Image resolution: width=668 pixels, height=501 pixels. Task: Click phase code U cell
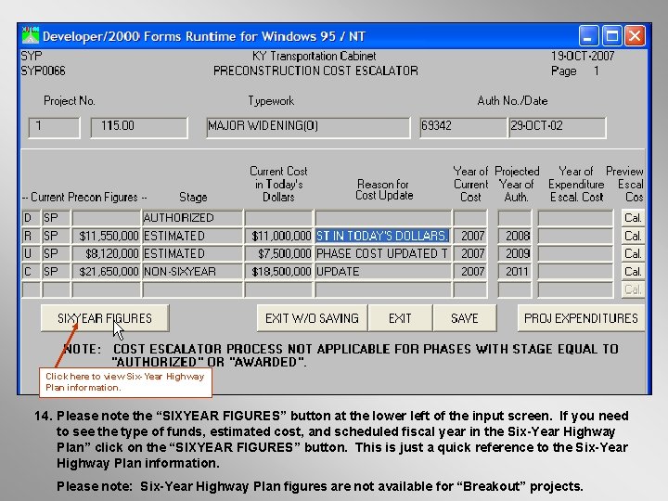pyautogui.click(x=32, y=253)
